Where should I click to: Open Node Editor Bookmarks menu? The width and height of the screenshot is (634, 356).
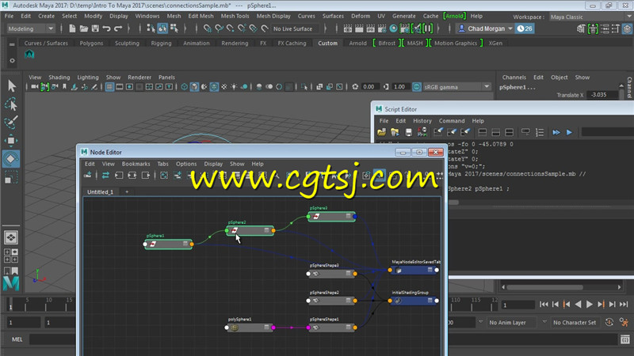pos(136,164)
